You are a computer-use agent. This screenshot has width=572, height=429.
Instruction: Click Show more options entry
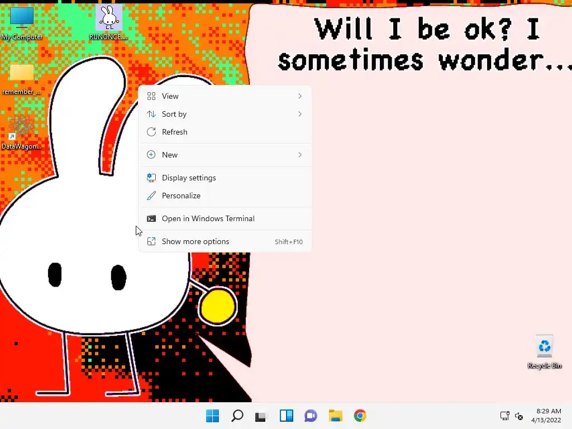click(x=225, y=241)
